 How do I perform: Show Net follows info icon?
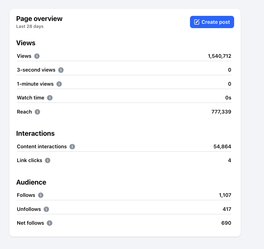(x=50, y=223)
